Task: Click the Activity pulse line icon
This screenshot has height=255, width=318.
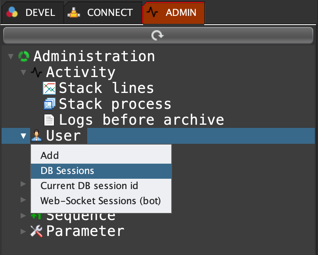Action: [36, 72]
